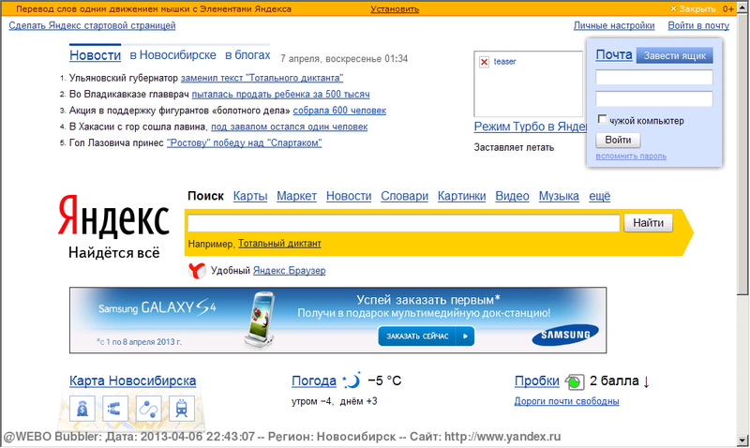The image size is (750, 448).
Task: Open the Погода link
Action: tap(314, 381)
